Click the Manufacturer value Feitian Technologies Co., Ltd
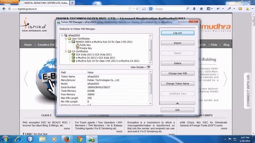 pos(103,80)
